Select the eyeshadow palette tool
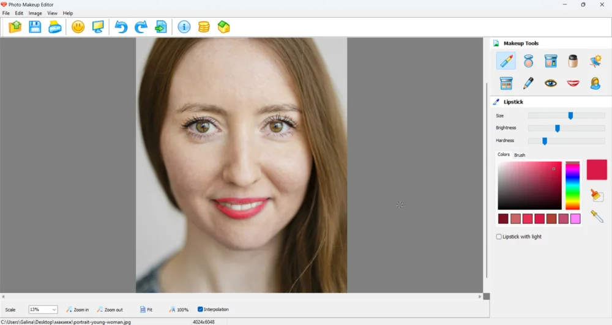The width and height of the screenshot is (612, 325). click(x=506, y=83)
